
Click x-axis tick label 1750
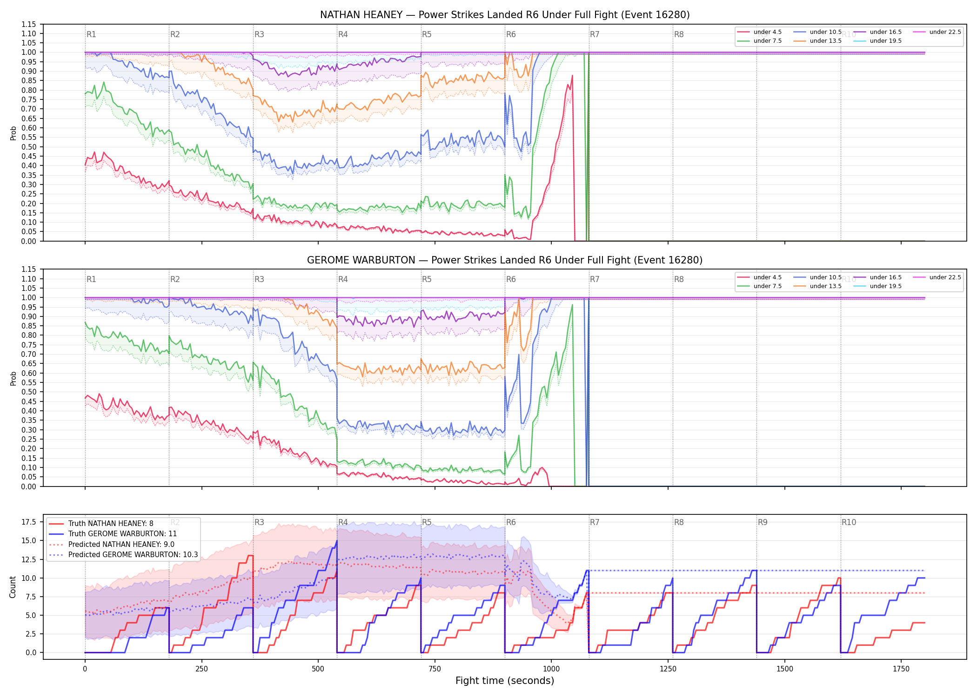tap(901, 669)
